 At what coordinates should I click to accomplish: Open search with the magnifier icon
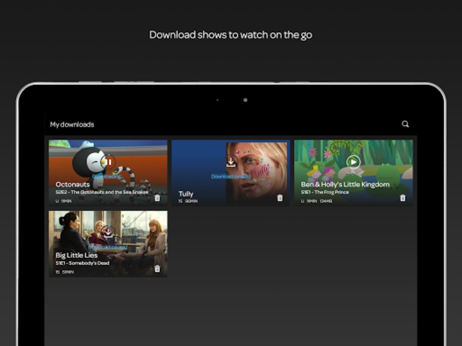[x=405, y=124]
